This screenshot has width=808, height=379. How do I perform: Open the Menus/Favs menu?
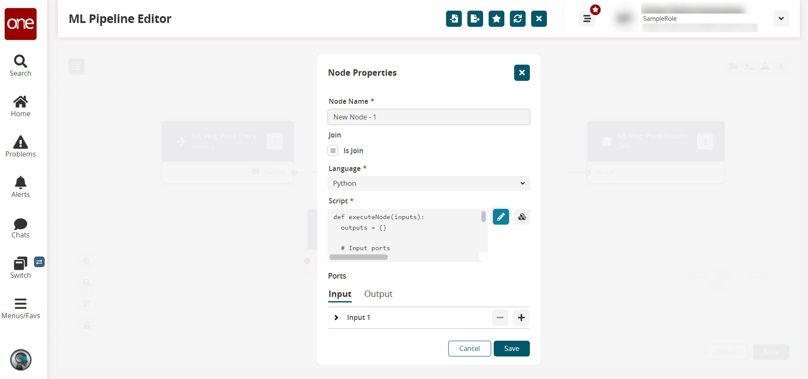pyautogui.click(x=20, y=308)
